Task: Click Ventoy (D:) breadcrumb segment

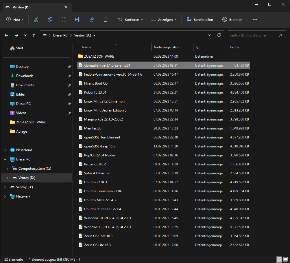Action: [82, 35]
